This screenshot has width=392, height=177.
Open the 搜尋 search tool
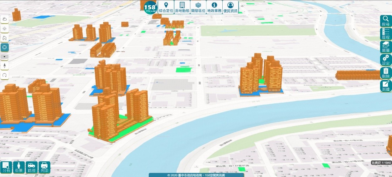tap(386, 21)
